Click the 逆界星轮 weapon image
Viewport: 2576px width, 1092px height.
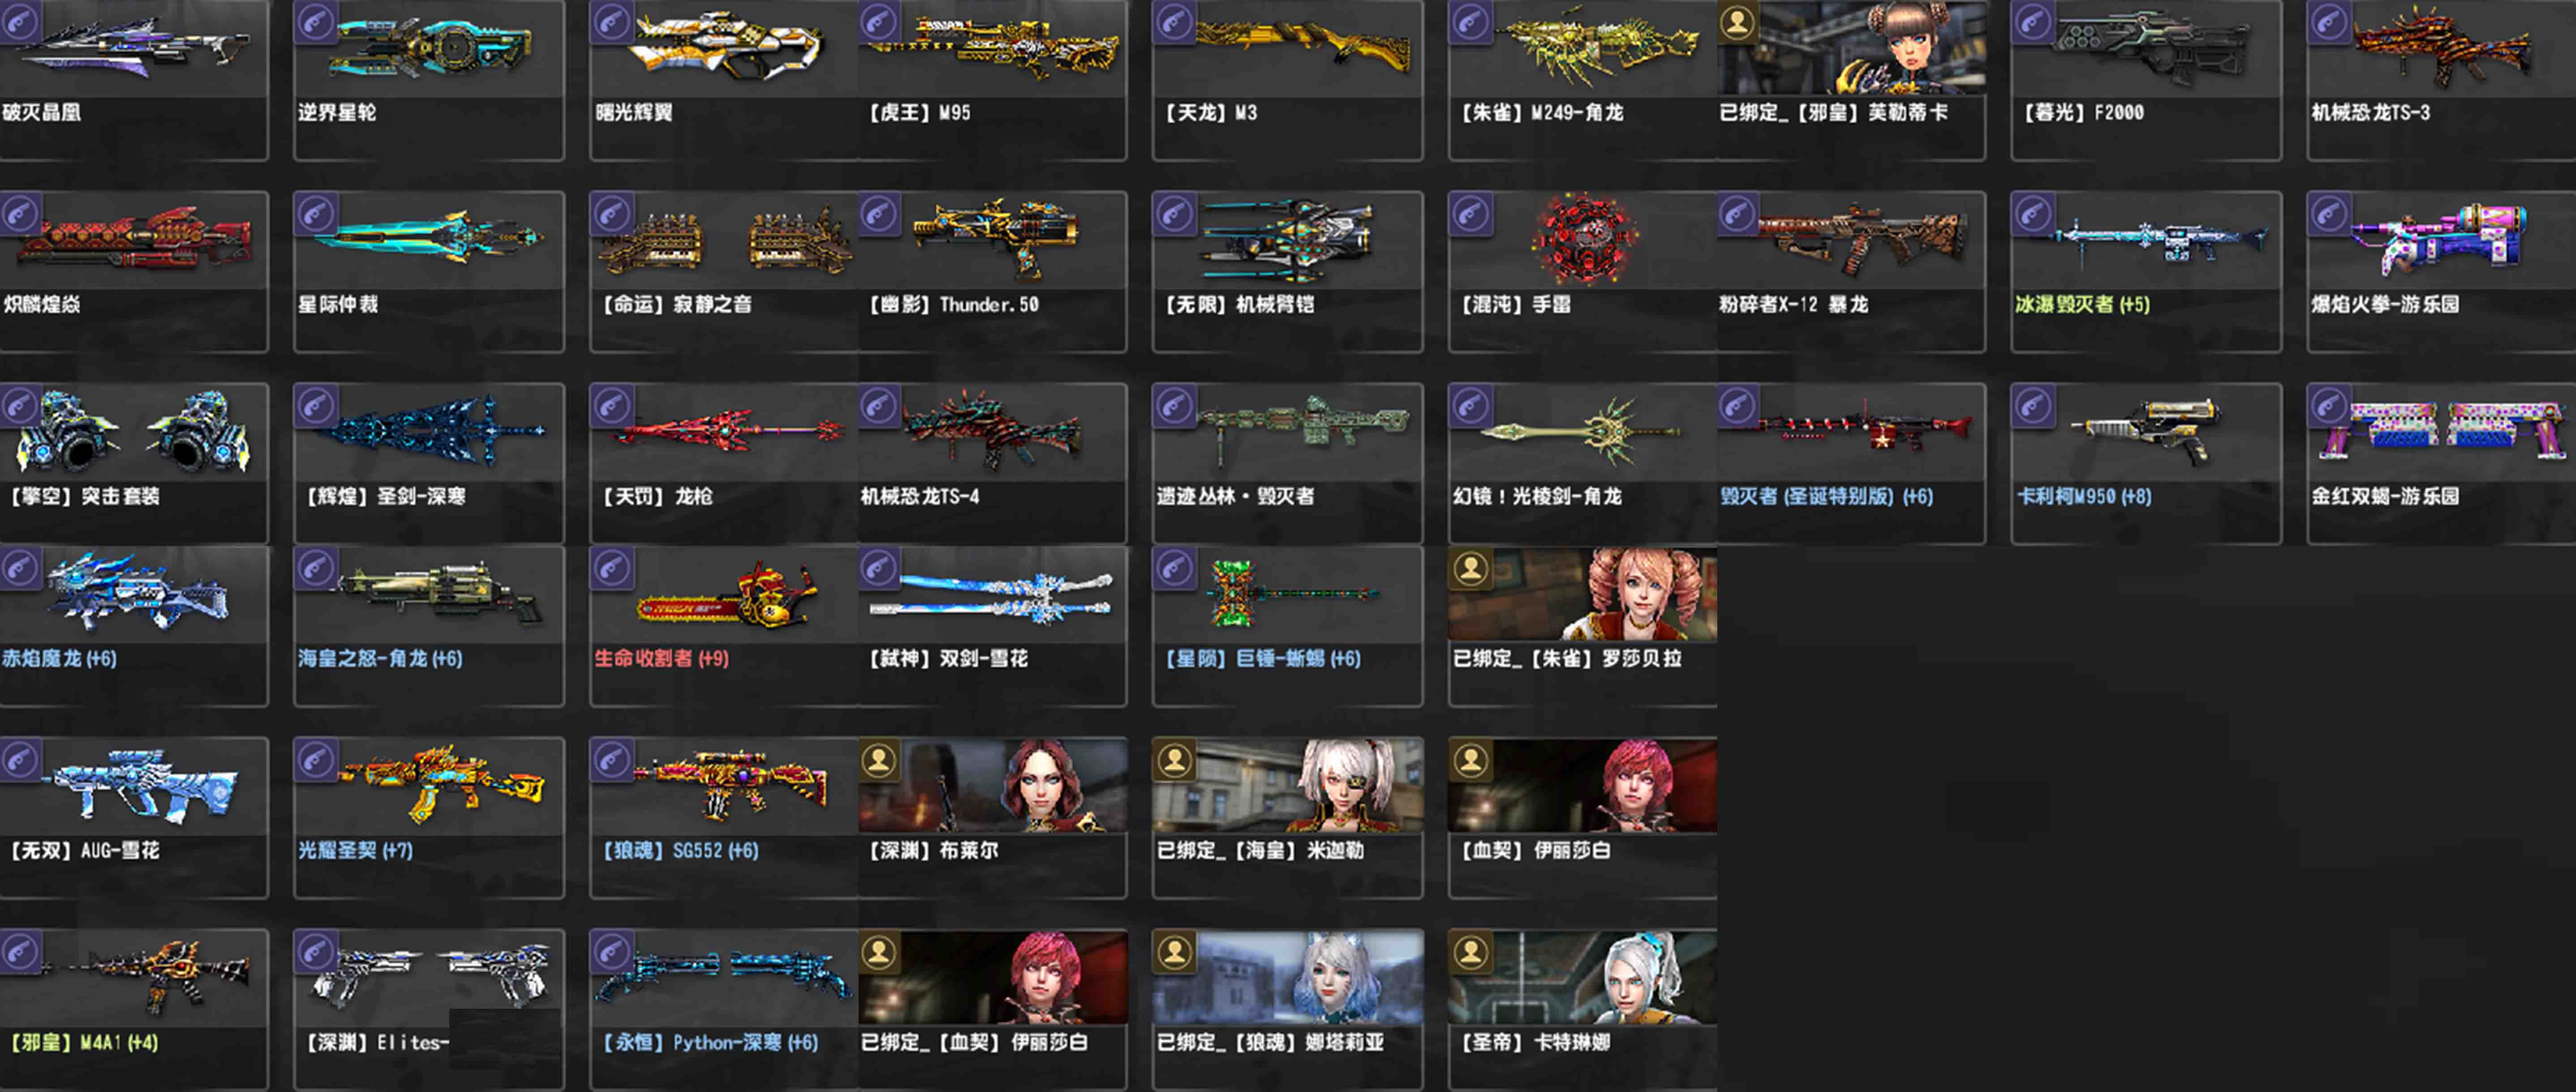click(x=430, y=47)
